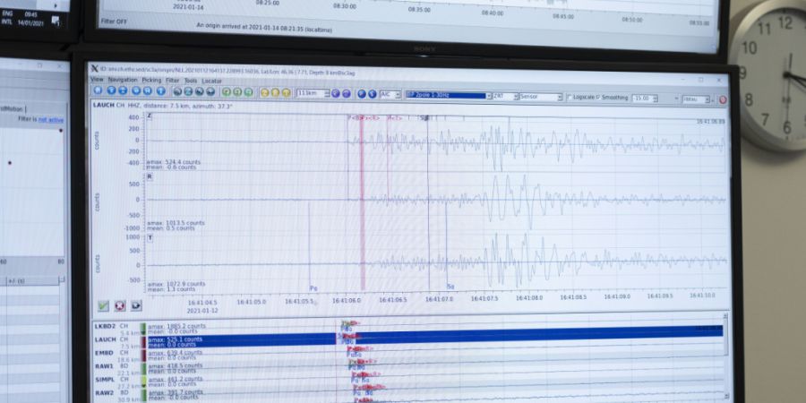Click the red X reject picks icon
Viewport: 806px width, 403px height.
tap(119, 305)
